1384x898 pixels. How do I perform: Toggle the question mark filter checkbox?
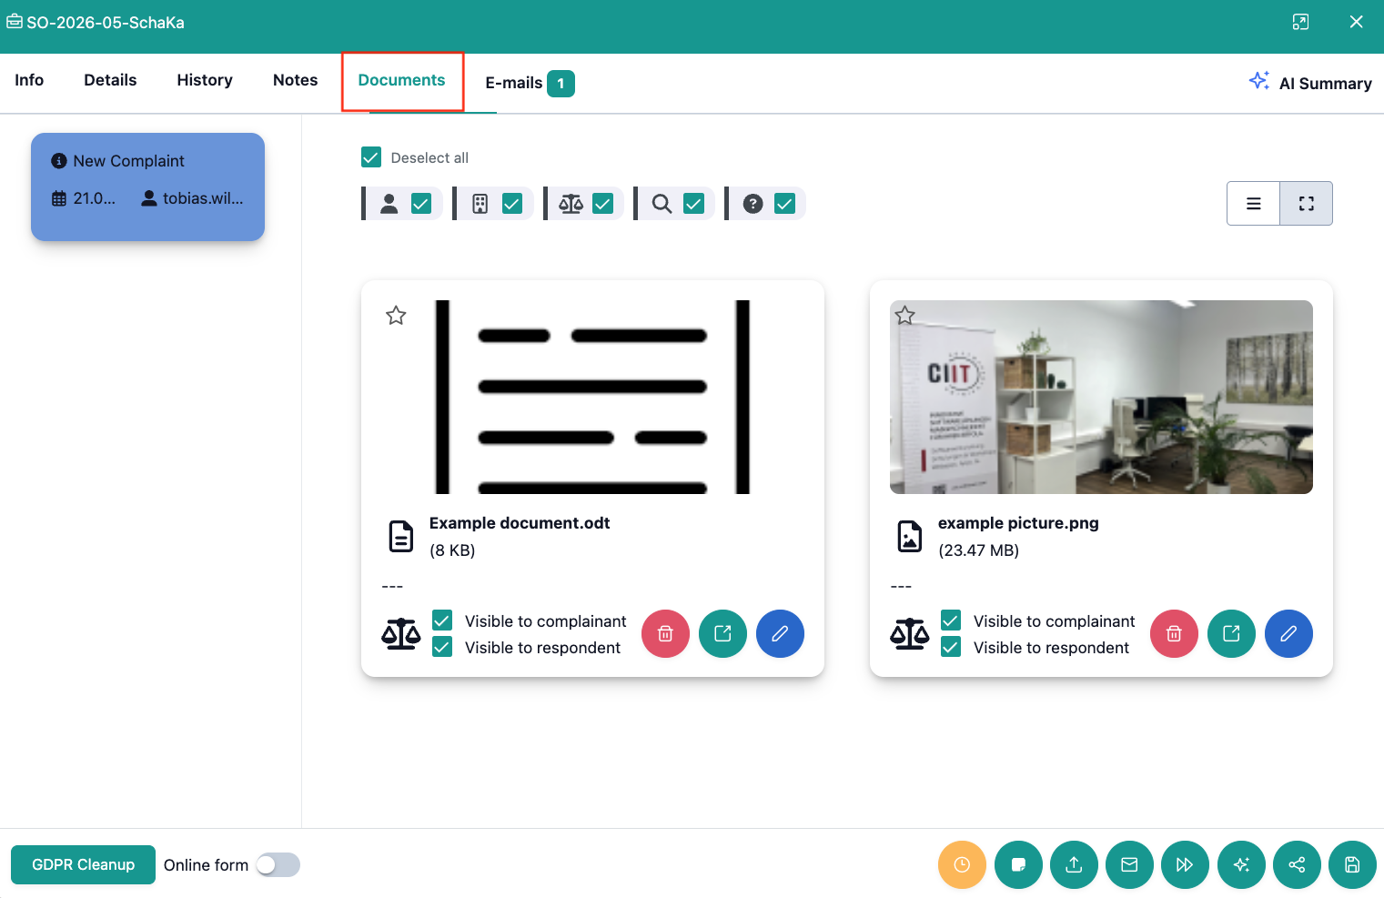(785, 204)
